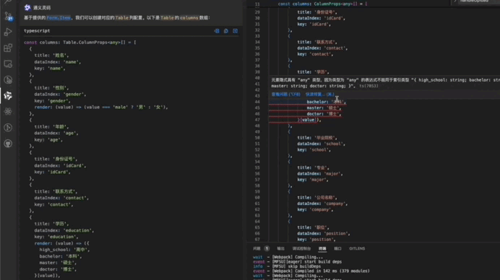Click terminal line '[MFSU] skip buildDeps'
This screenshot has width=500, height=280.
pos(287,266)
